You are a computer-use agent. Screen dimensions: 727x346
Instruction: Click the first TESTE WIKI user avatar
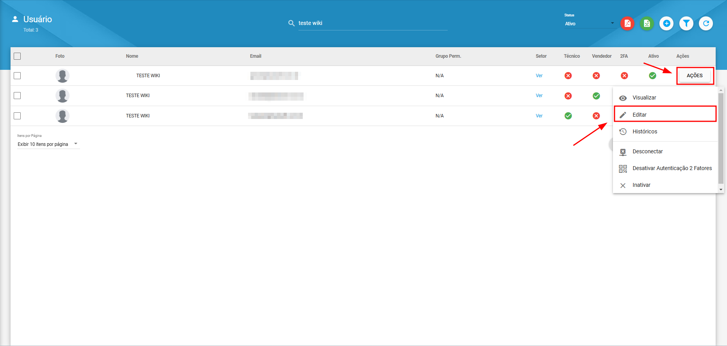(x=63, y=76)
